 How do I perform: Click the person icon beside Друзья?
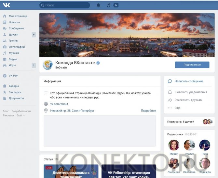pyautogui.click(x=5, y=34)
